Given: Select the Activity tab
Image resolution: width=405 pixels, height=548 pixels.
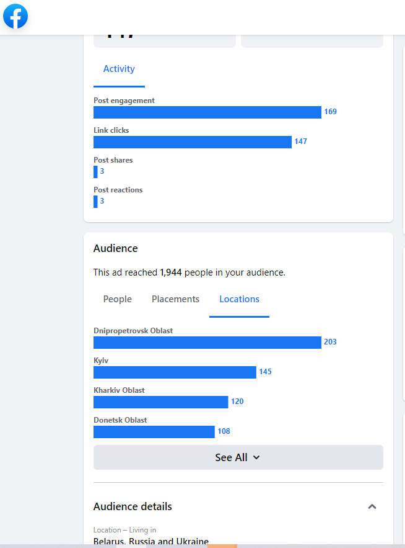Looking at the screenshot, I should (x=119, y=69).
